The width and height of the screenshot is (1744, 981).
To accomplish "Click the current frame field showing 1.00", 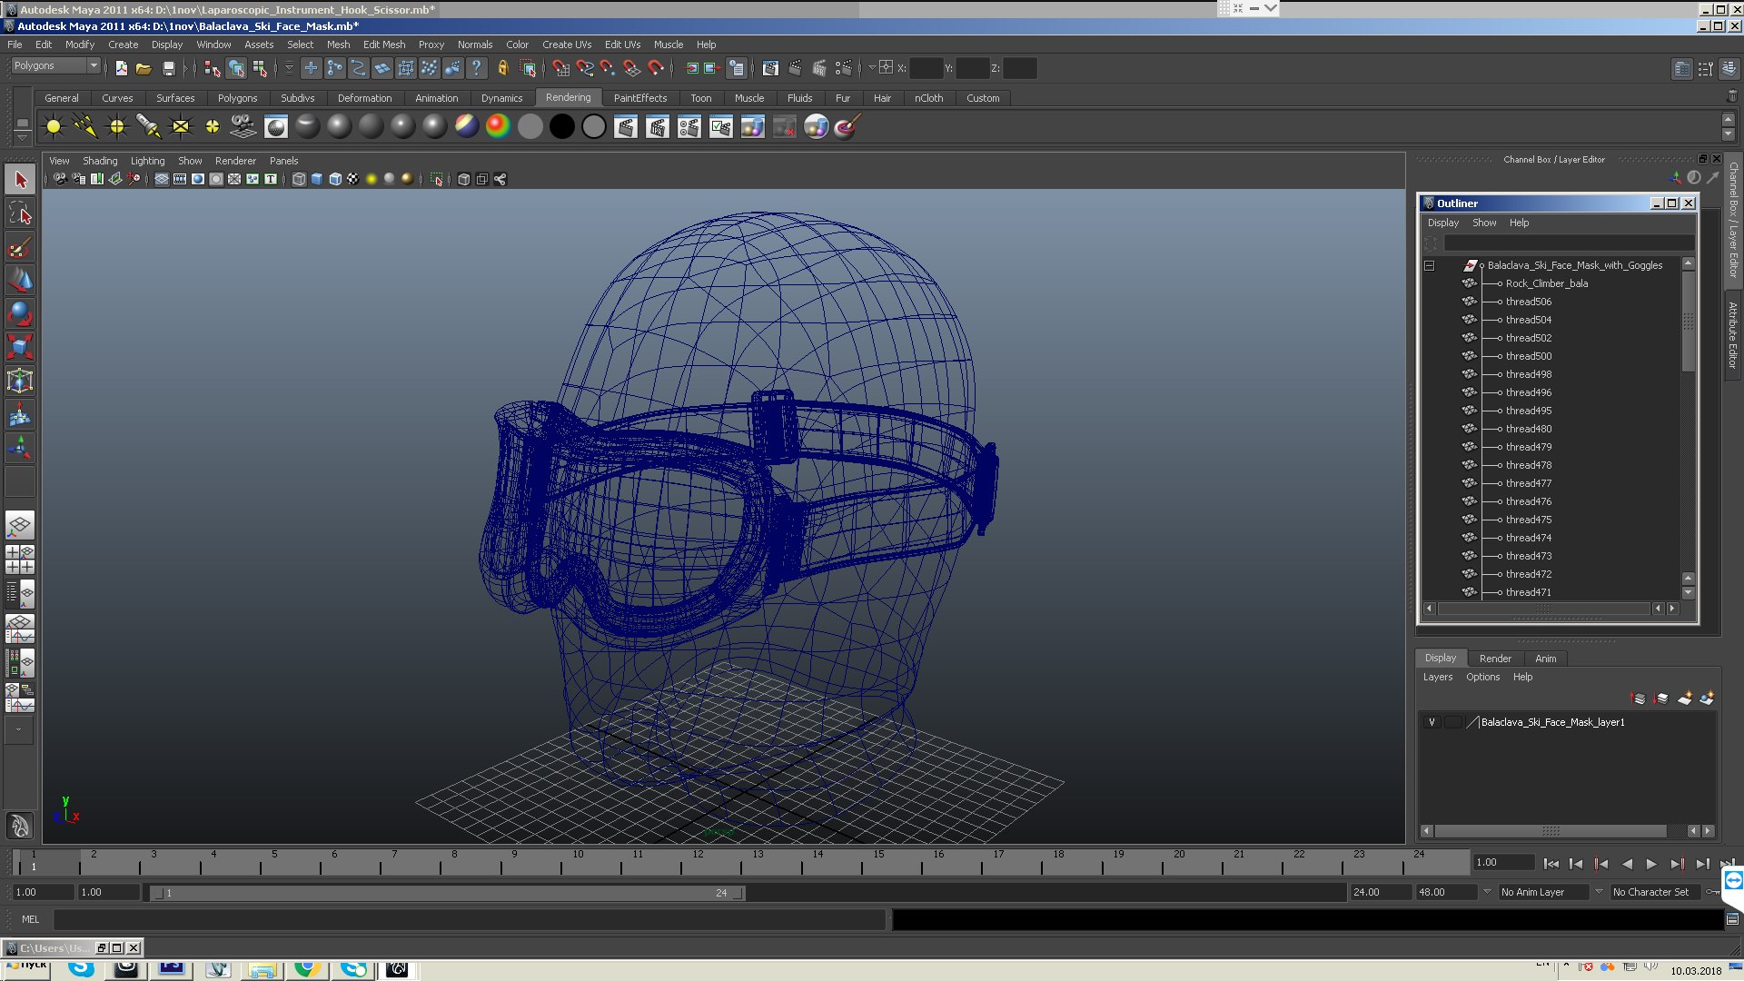I will coord(1503,863).
